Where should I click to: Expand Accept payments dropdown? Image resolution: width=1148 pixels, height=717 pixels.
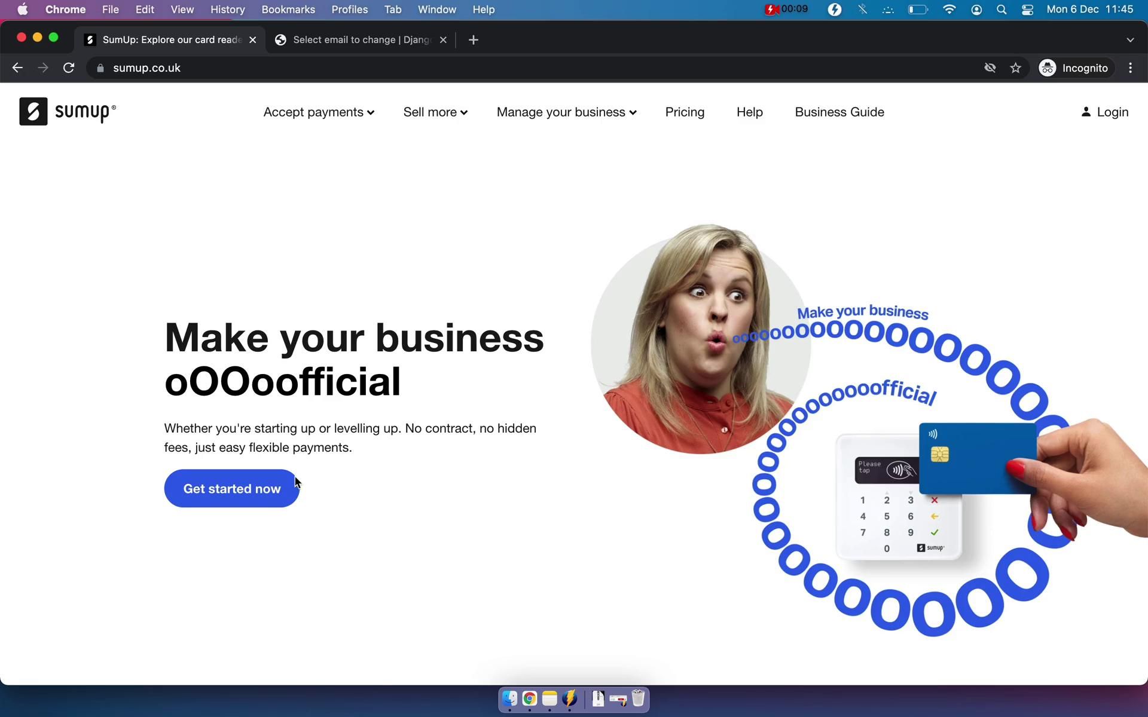tap(319, 112)
